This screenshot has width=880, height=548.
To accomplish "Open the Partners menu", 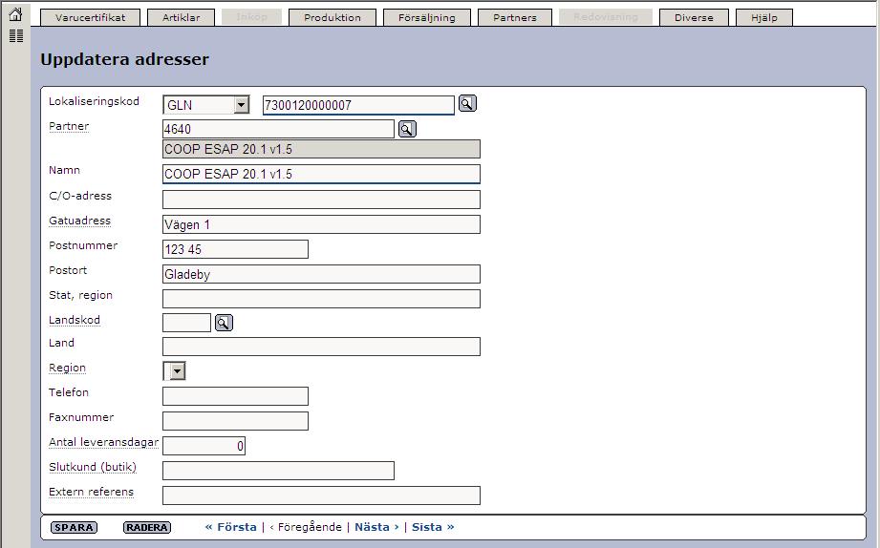I will click(515, 17).
